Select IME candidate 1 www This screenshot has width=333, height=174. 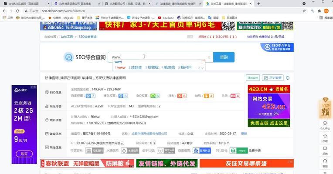click(120, 67)
